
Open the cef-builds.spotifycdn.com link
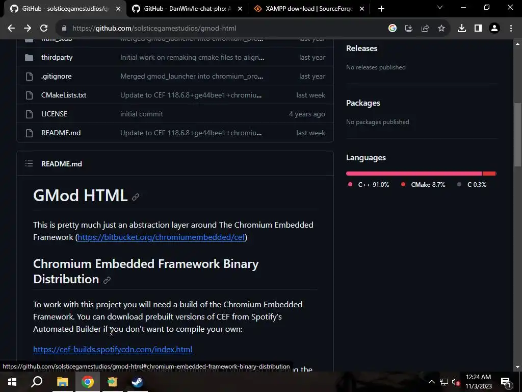click(113, 349)
